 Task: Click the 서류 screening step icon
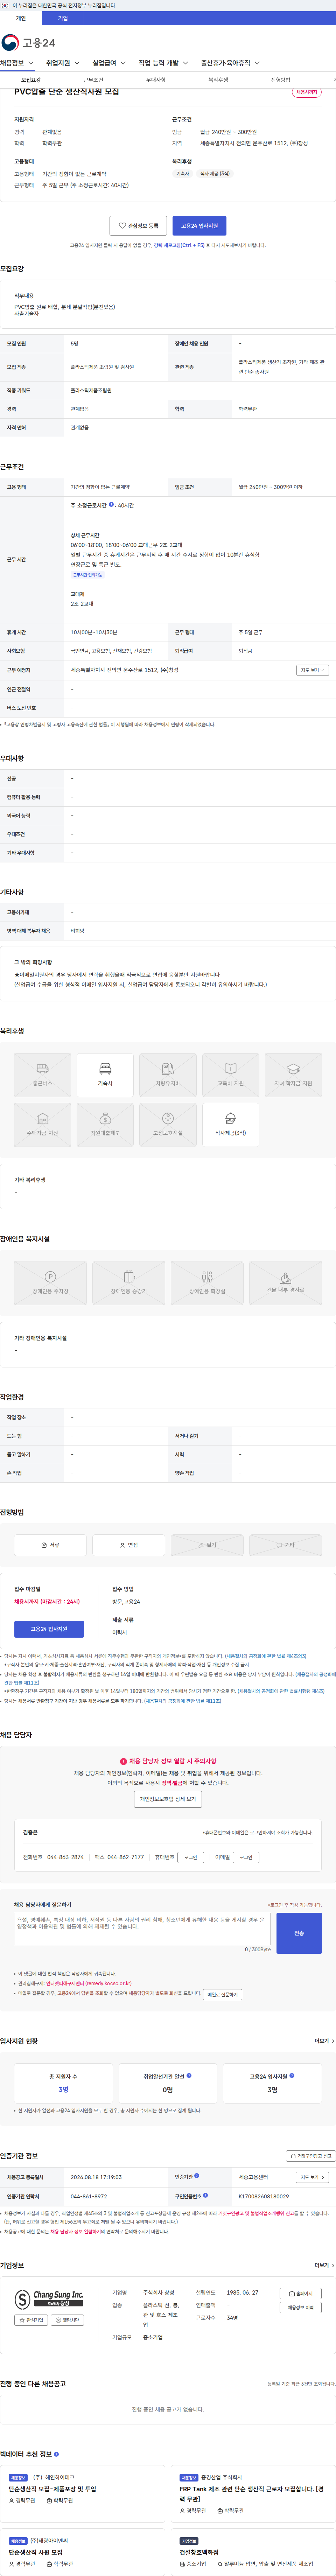pos(50,1545)
